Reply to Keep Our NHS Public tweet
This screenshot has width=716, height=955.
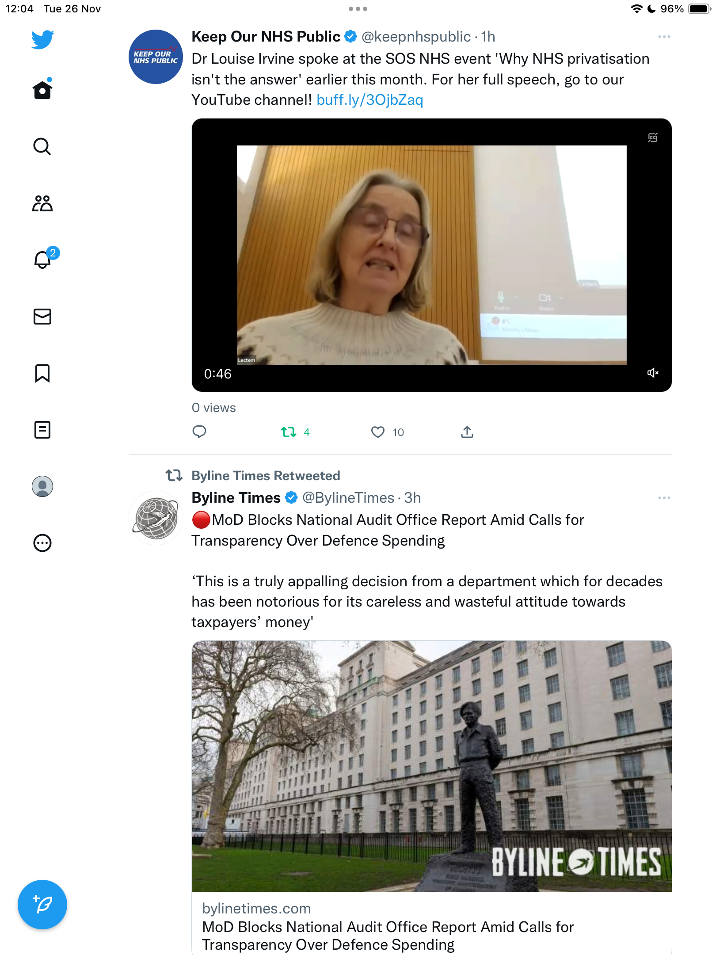coord(199,432)
